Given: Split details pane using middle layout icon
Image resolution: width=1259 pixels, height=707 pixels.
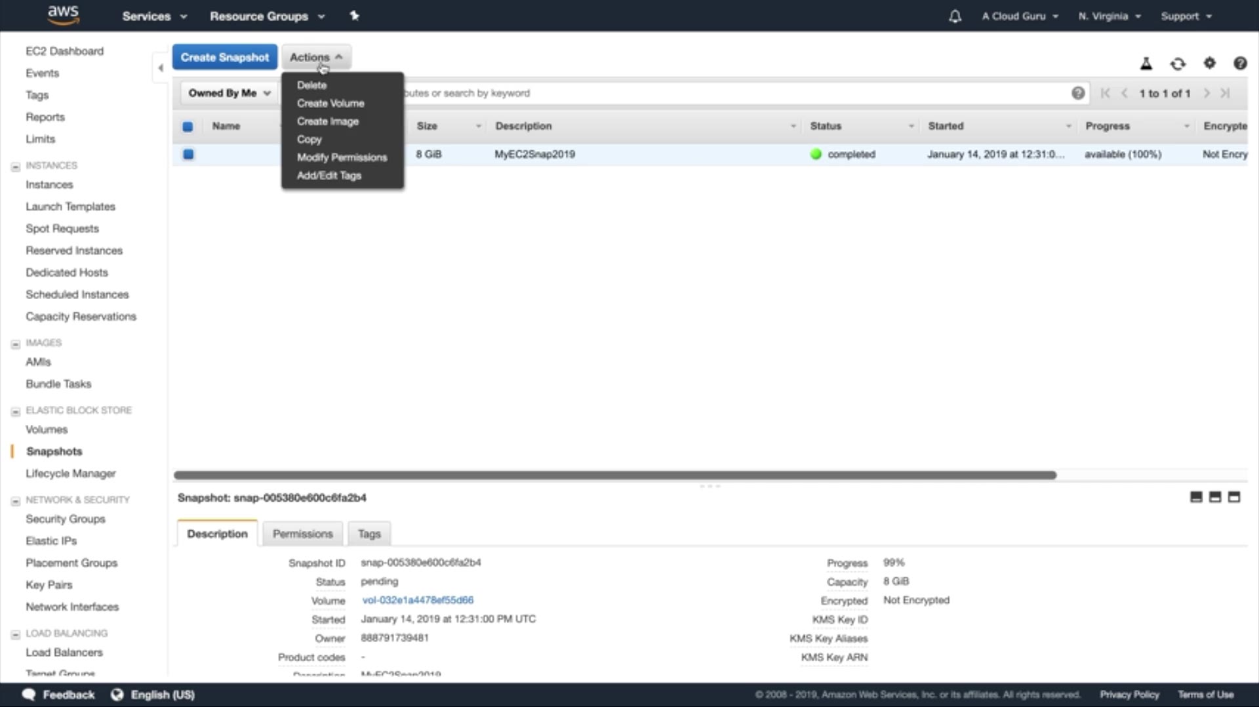Looking at the screenshot, I should (1215, 497).
